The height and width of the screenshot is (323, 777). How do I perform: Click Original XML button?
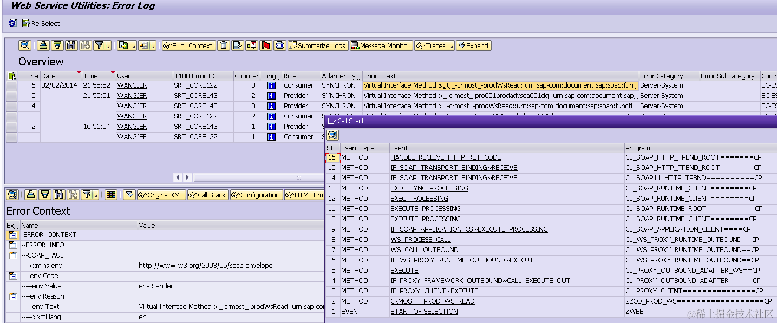tap(161, 195)
